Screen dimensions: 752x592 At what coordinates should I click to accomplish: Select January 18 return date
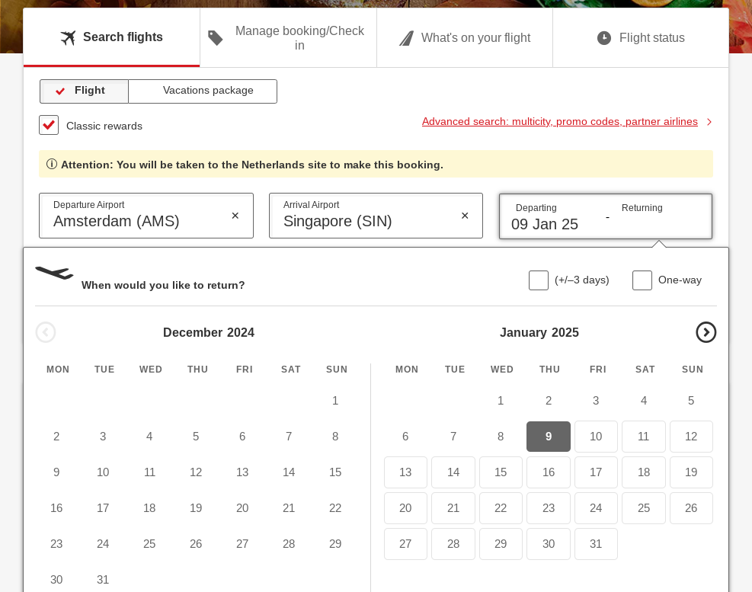click(644, 472)
